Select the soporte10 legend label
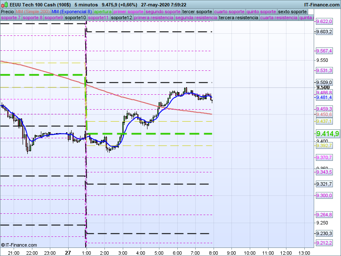The width and height of the screenshot is (341, 256). (x=77, y=18)
